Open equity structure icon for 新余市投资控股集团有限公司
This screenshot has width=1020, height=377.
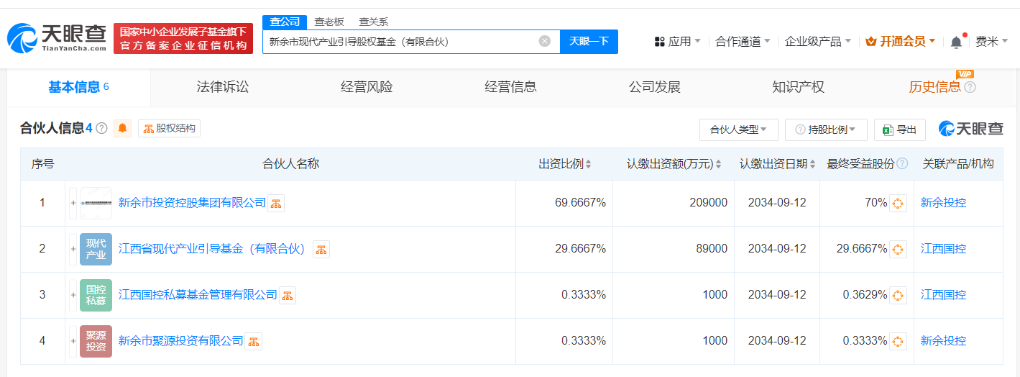click(x=276, y=204)
